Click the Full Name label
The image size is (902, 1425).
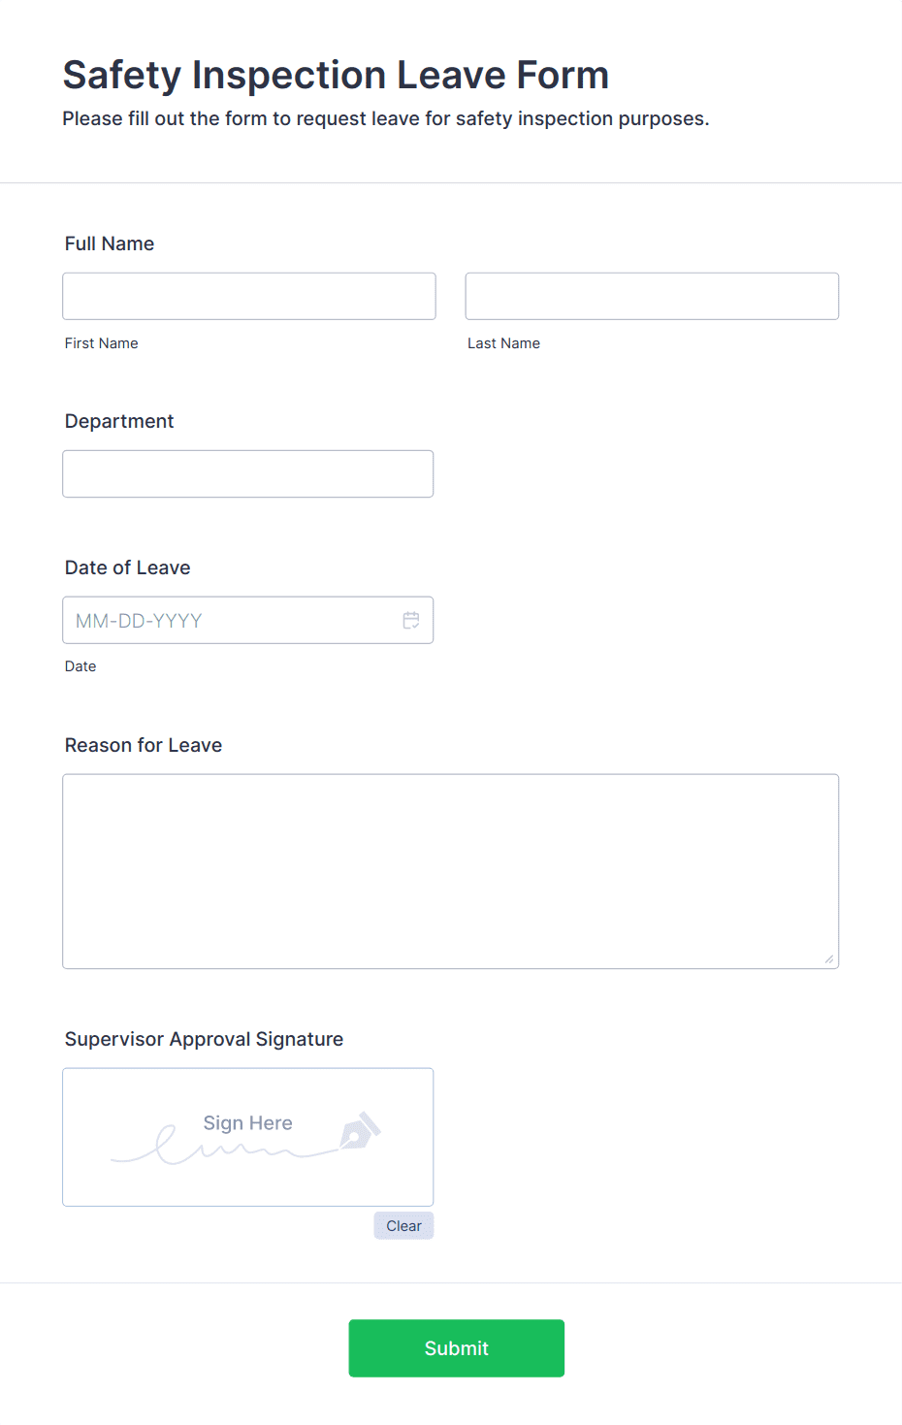[110, 243]
